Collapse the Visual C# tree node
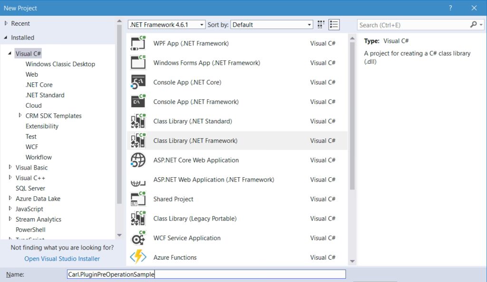 tap(10, 53)
